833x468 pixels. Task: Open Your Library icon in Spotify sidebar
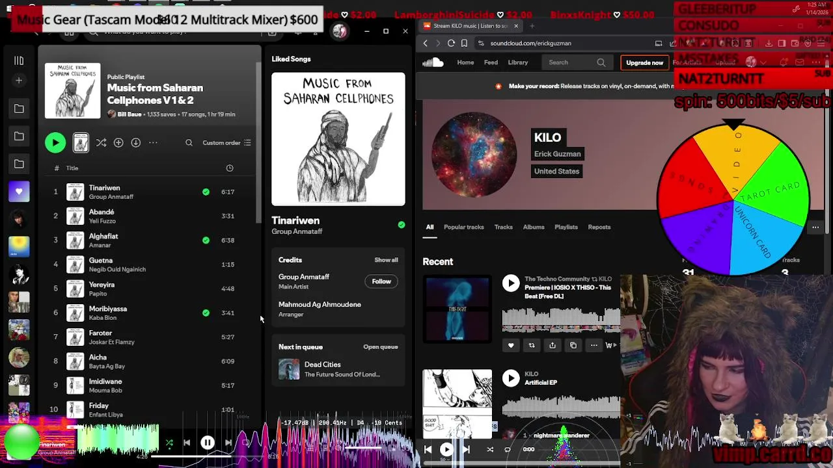click(x=19, y=60)
